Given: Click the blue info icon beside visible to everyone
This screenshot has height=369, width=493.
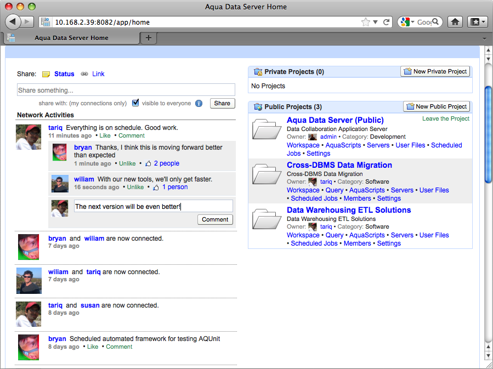Looking at the screenshot, I should pos(199,104).
